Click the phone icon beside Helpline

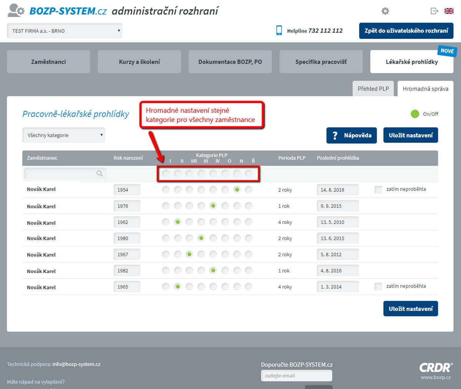pos(279,30)
